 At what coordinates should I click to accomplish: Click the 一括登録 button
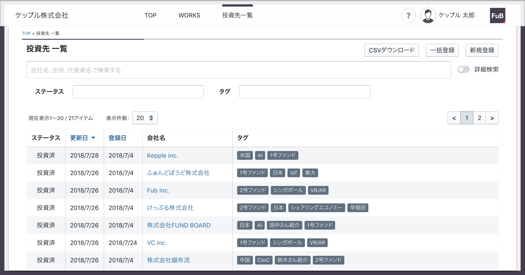coord(442,50)
